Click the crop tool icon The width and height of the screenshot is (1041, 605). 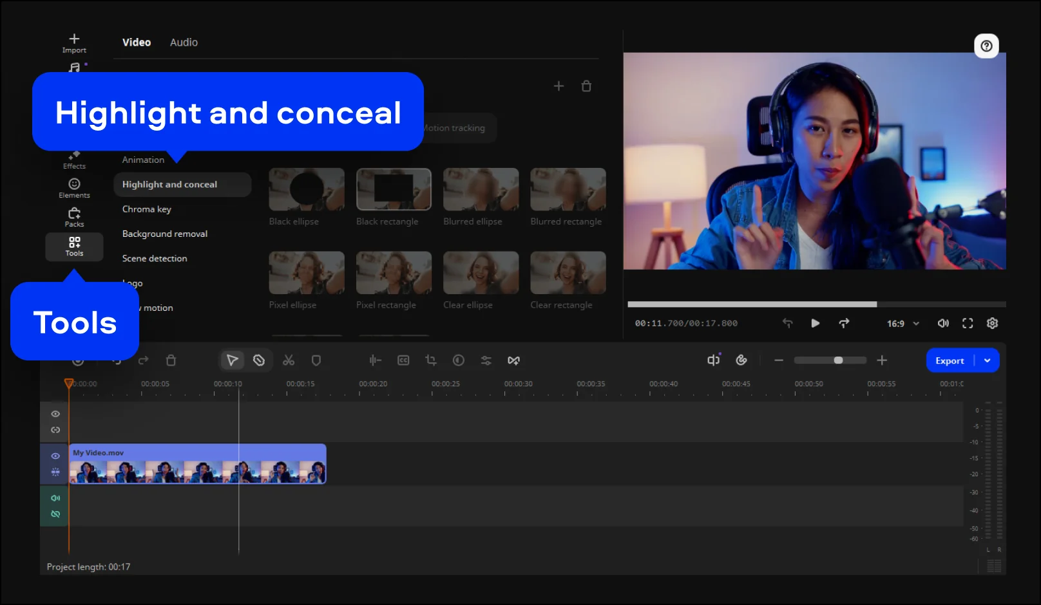431,360
